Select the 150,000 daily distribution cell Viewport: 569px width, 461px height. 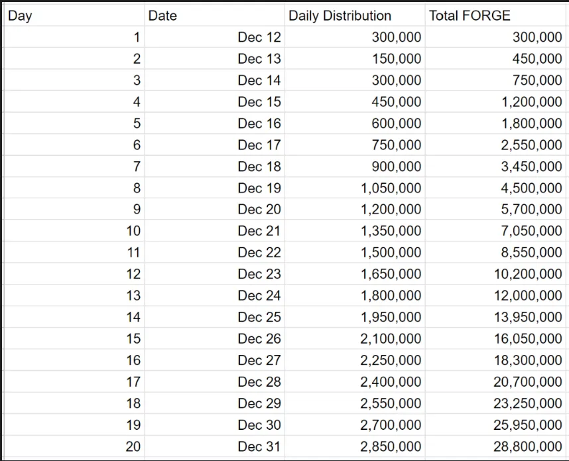[x=355, y=58]
